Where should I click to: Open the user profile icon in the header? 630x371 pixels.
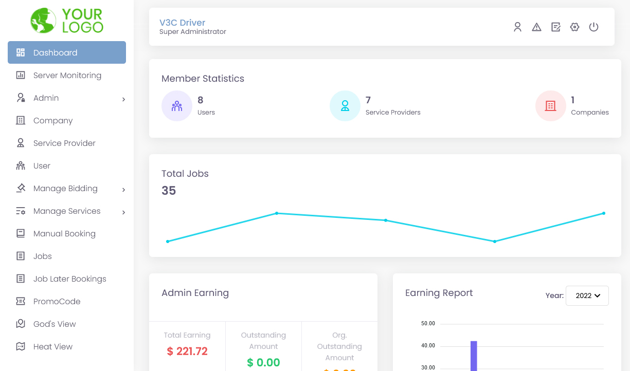pos(517,27)
